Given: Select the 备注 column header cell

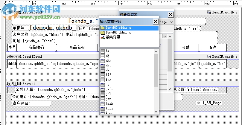Looking at the screenshot, I should (213, 48).
